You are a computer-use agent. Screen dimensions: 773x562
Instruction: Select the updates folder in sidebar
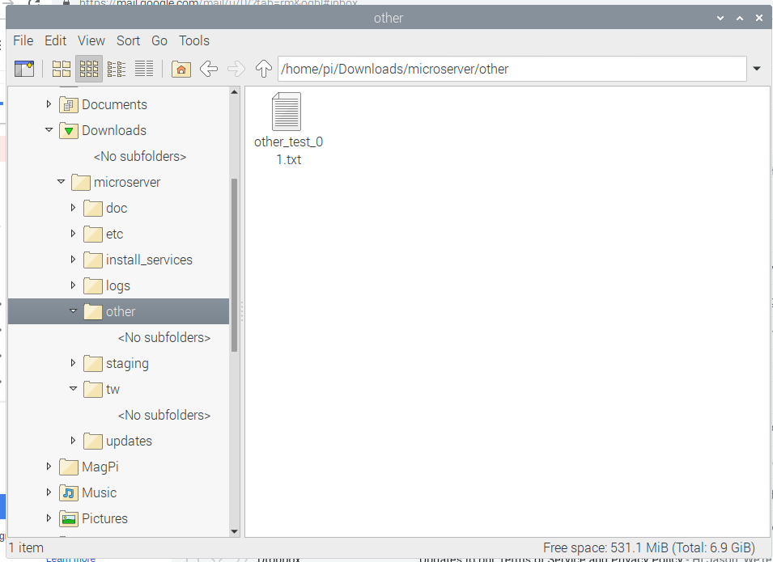click(x=129, y=441)
